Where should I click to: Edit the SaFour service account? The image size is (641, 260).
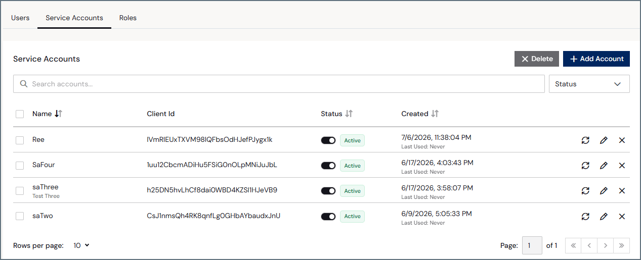coord(604,166)
